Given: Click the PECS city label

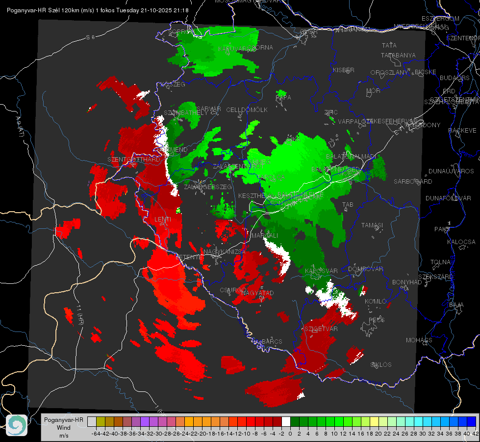Looking at the screenshot, I should (377, 320).
